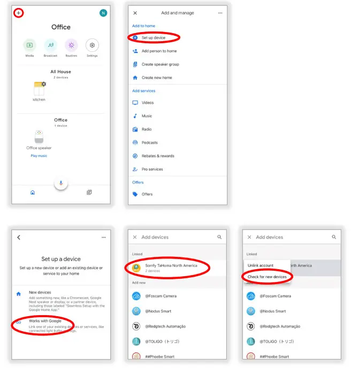This screenshot has width=351, height=368.
Task: Tap search icon in the middle Add devices screen
Action: point(219,237)
